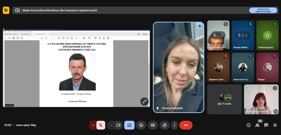Select Yunina Vakolyik's video tile
This screenshot has width=281, height=135.
click(x=178, y=67)
